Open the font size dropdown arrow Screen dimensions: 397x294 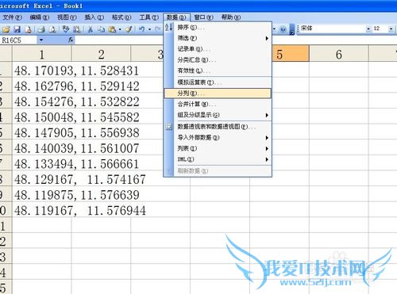[x=391, y=29]
